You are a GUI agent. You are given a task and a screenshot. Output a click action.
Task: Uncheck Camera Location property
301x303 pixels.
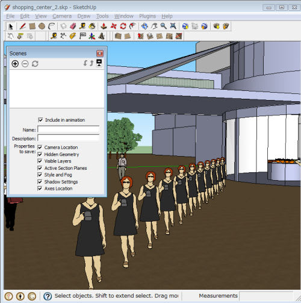pyautogui.click(x=40, y=147)
